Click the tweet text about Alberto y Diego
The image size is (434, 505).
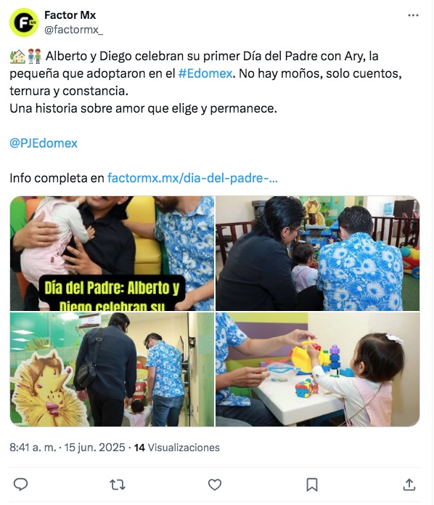coord(206,82)
